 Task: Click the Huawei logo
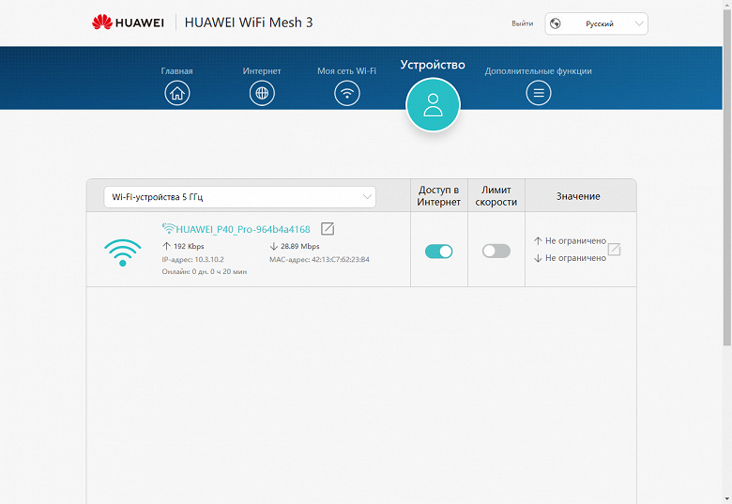128,23
